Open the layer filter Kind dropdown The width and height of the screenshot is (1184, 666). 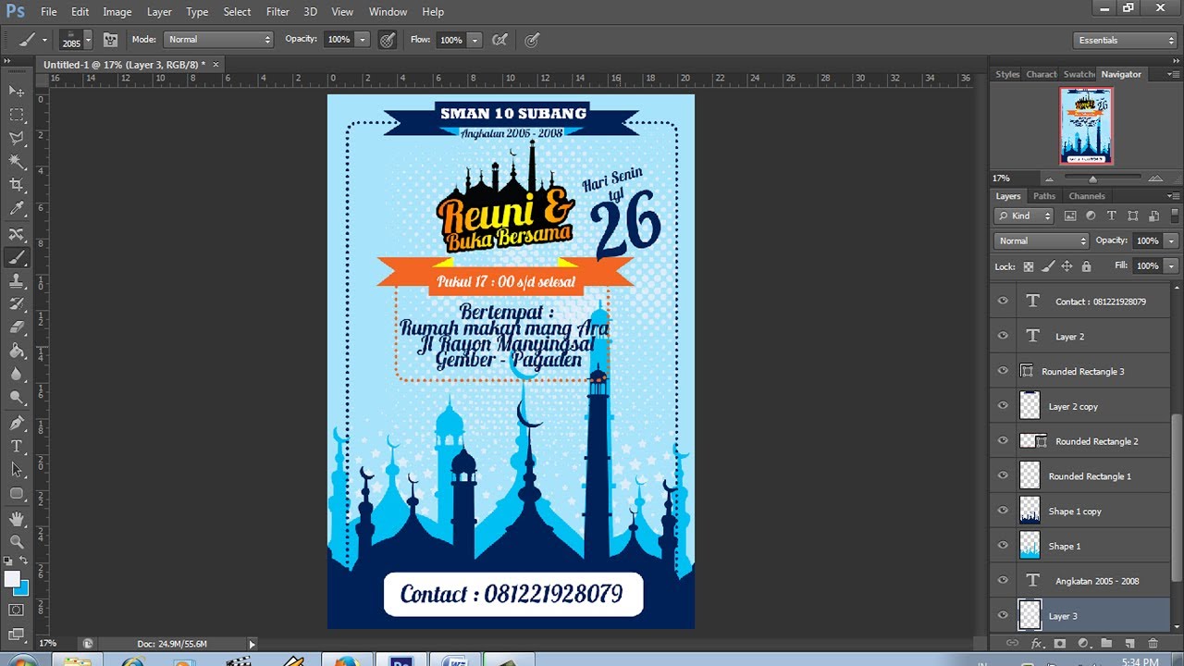pyautogui.click(x=1024, y=216)
